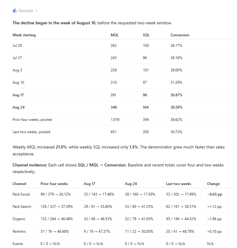Select the Aug 10 row label
Image resolution: width=237 pixels, height=248 pixels.
coord(18,82)
